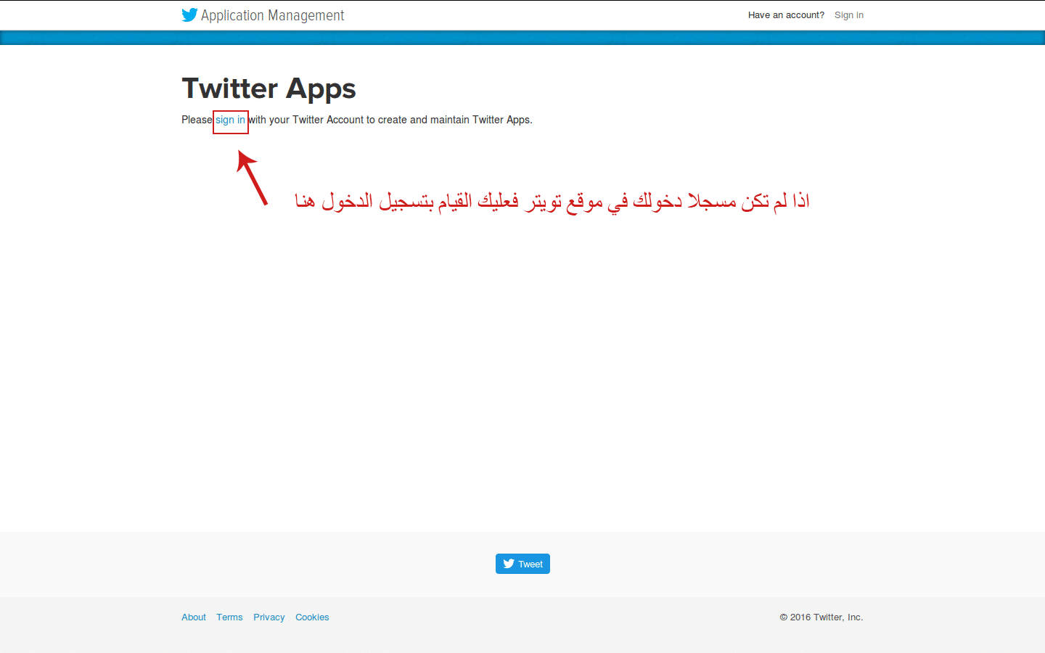Click the inline 'sign in' link in the sentence
The image size is (1045, 653).
tap(230, 120)
